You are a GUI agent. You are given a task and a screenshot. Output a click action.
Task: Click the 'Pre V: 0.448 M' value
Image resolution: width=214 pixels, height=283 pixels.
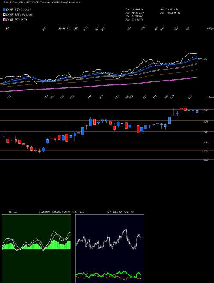tap(170, 13)
